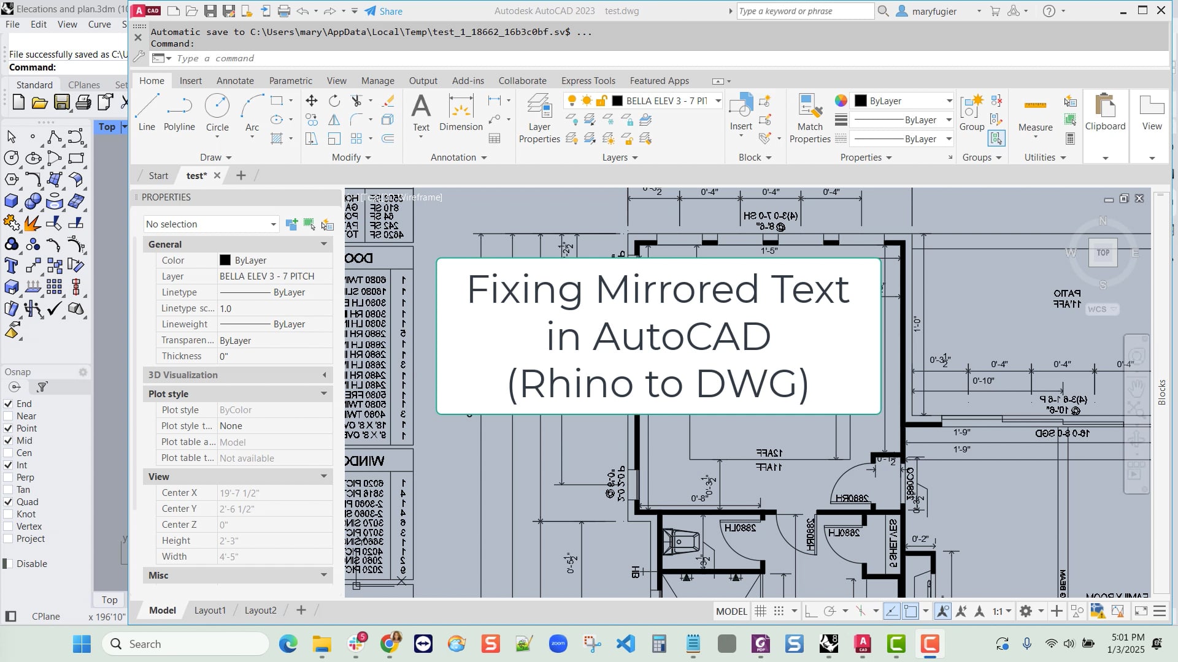Enable the Near osnap checkbox
The width and height of the screenshot is (1178, 662).
point(9,416)
